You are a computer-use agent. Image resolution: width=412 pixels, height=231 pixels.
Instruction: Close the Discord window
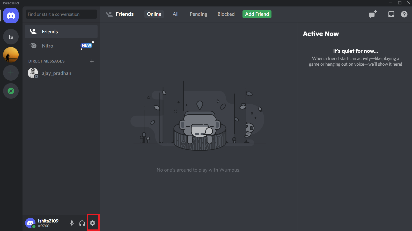pos(409,3)
